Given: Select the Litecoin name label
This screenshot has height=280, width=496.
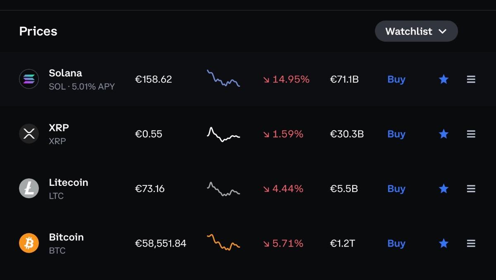Looking at the screenshot, I should coord(68,183).
